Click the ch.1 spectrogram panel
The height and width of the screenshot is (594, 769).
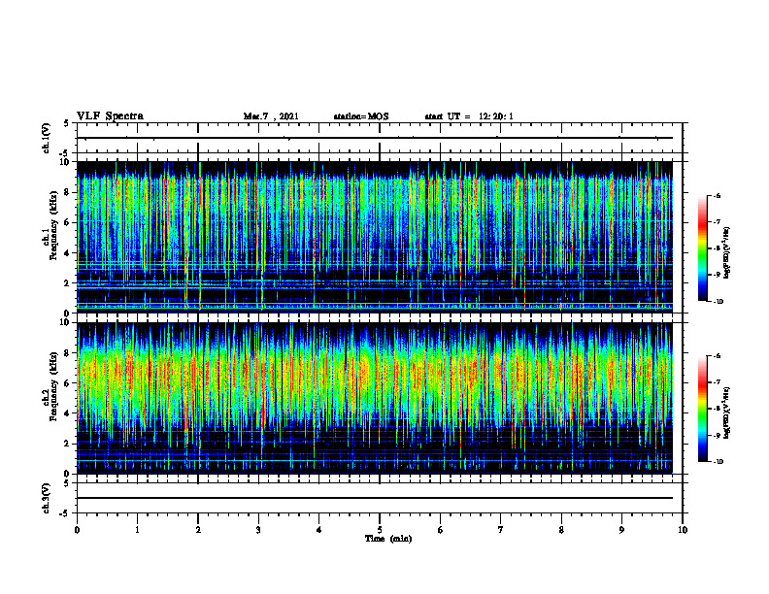[x=375, y=237]
